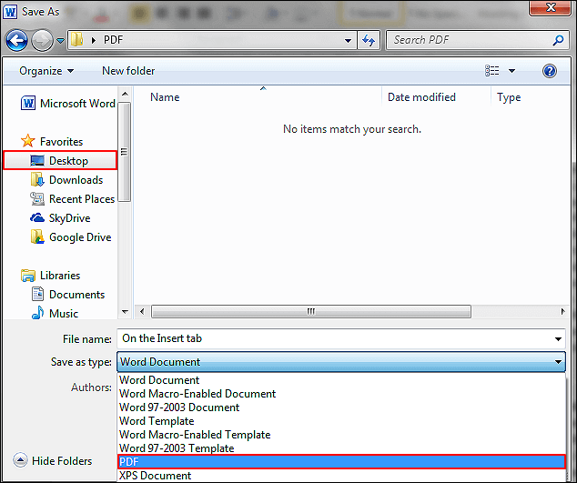The height and width of the screenshot is (483, 577).
Task: Click the New folder button
Action: coord(128,71)
